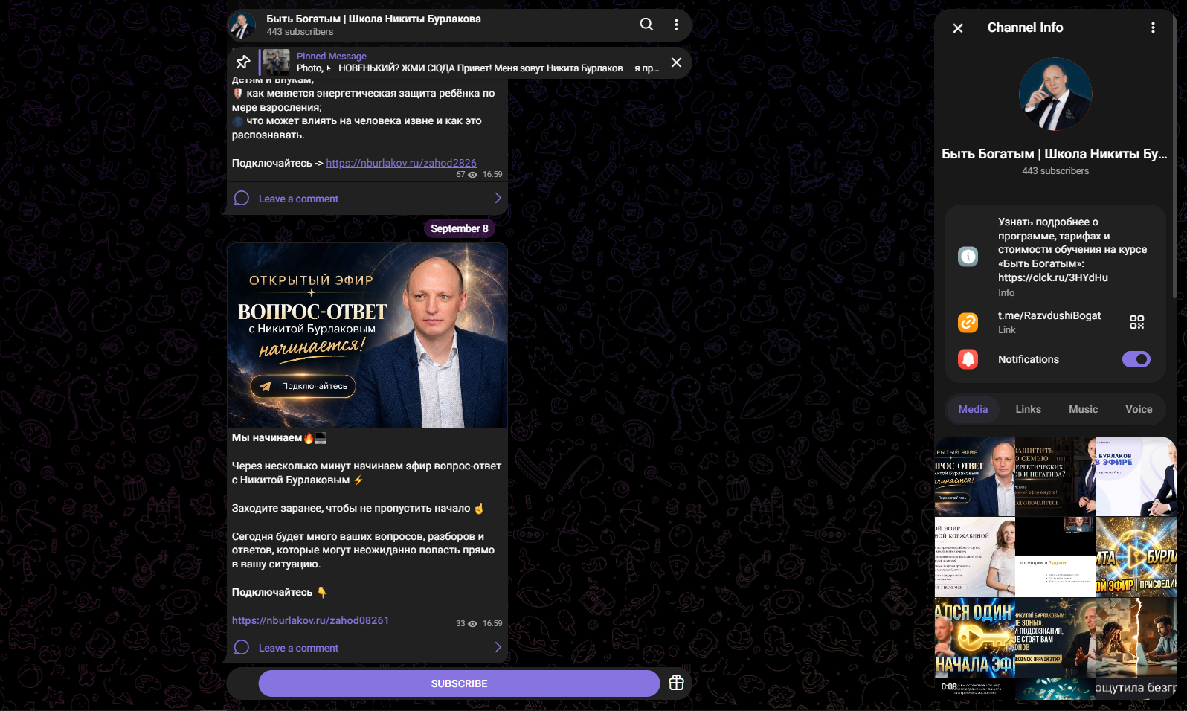Open the 'посмотрим в будущее' media thumbnail
The image size is (1187, 711).
point(1055,557)
